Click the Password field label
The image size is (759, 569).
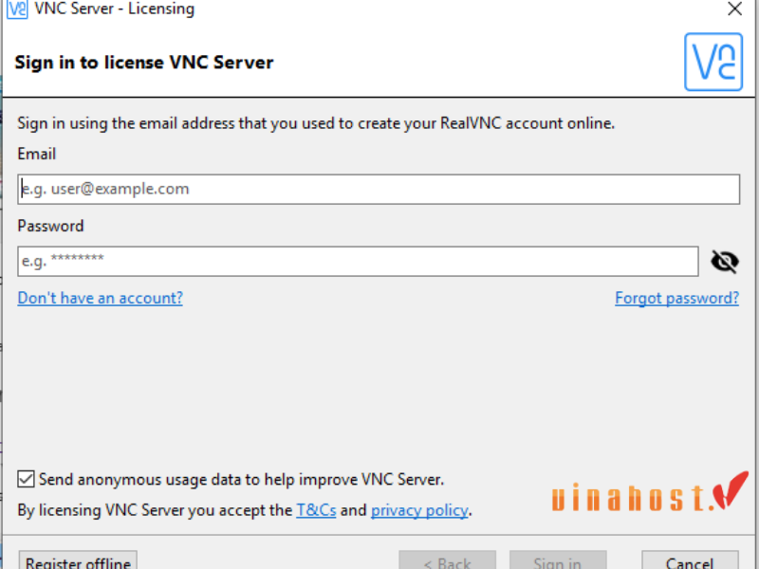50,226
